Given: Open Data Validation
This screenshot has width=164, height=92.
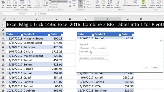Looking at the screenshot, I should pyautogui.click(x=118, y=4).
